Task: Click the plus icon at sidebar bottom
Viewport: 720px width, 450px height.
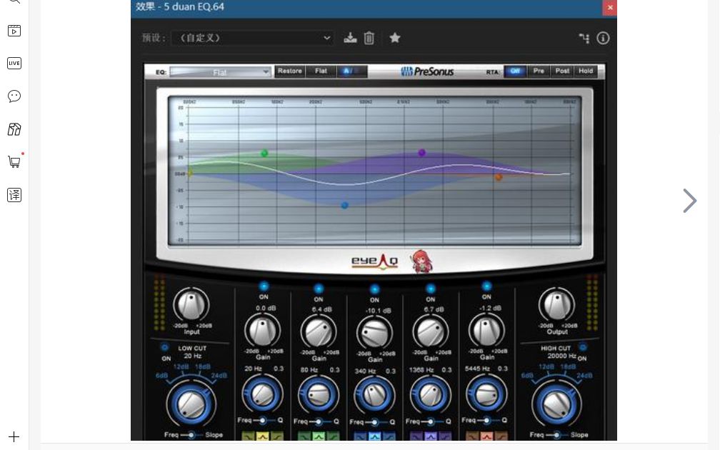Action: pyautogui.click(x=14, y=436)
